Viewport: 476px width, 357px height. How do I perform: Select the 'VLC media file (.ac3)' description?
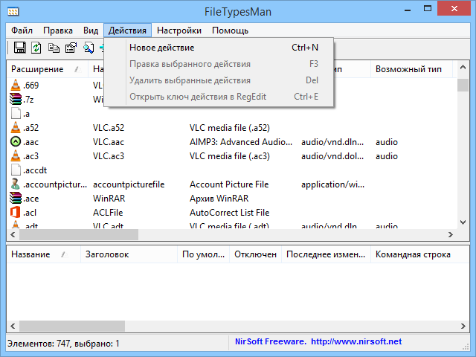point(230,156)
